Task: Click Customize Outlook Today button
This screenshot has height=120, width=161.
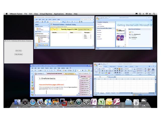Action: [x=85, y=29]
